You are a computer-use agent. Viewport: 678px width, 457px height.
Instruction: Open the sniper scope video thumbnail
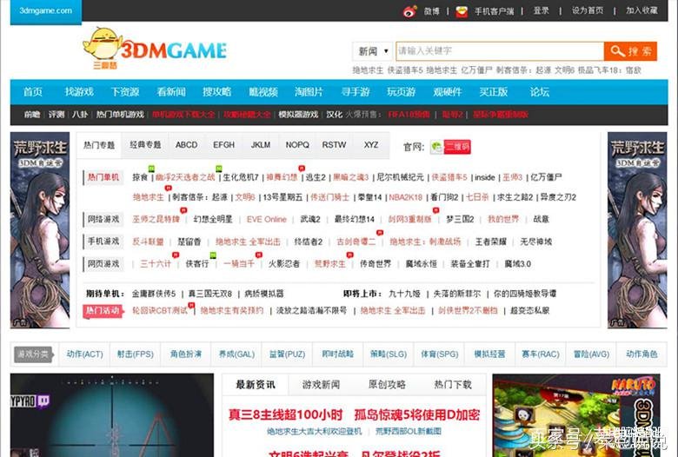tap(112, 415)
